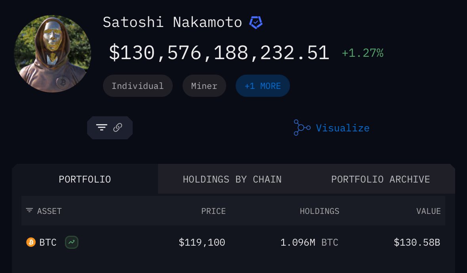Click the sort icon beside ASSET
The height and width of the screenshot is (273, 467).
29,210
